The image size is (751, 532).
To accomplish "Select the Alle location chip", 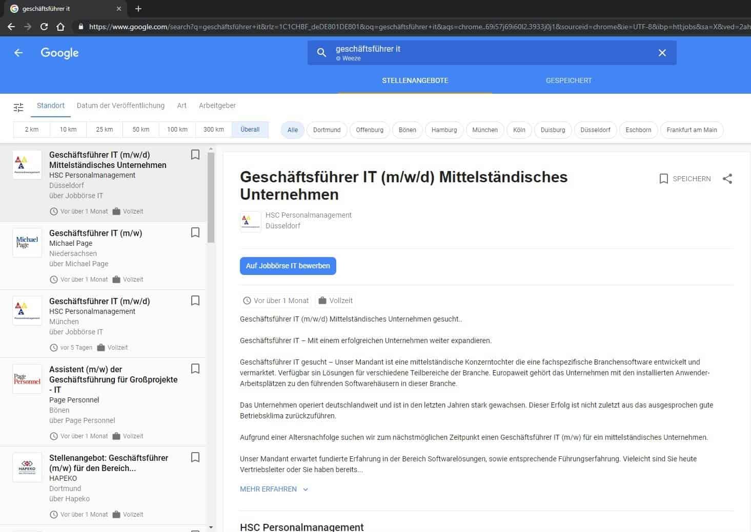I will (293, 130).
